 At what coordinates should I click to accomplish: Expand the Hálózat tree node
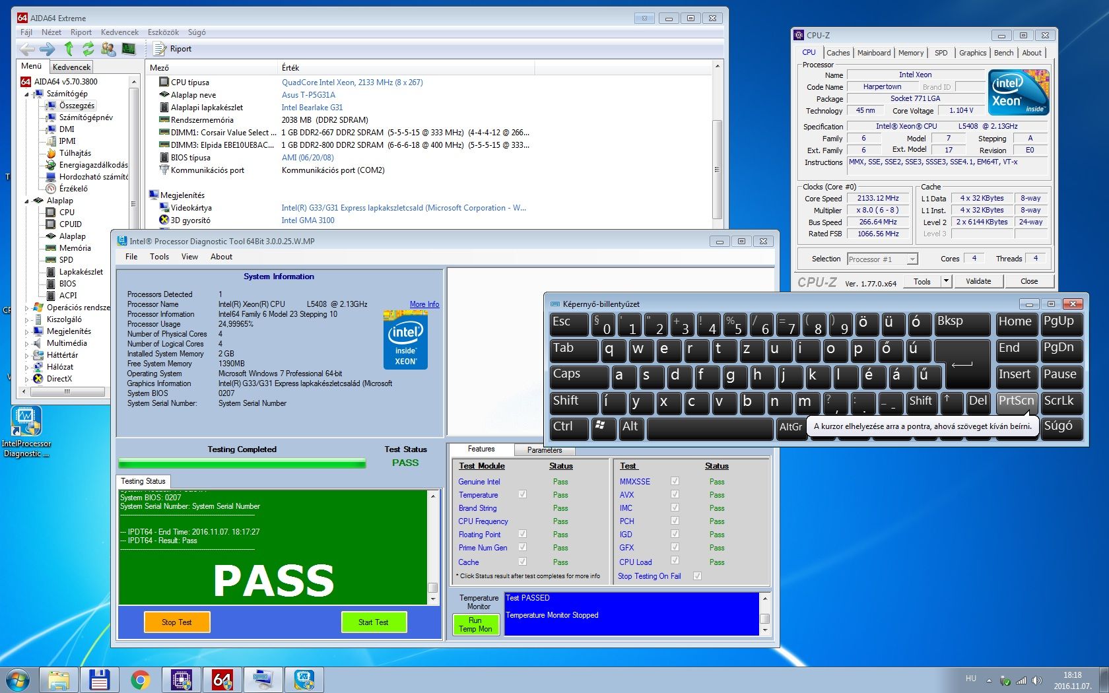click(27, 367)
